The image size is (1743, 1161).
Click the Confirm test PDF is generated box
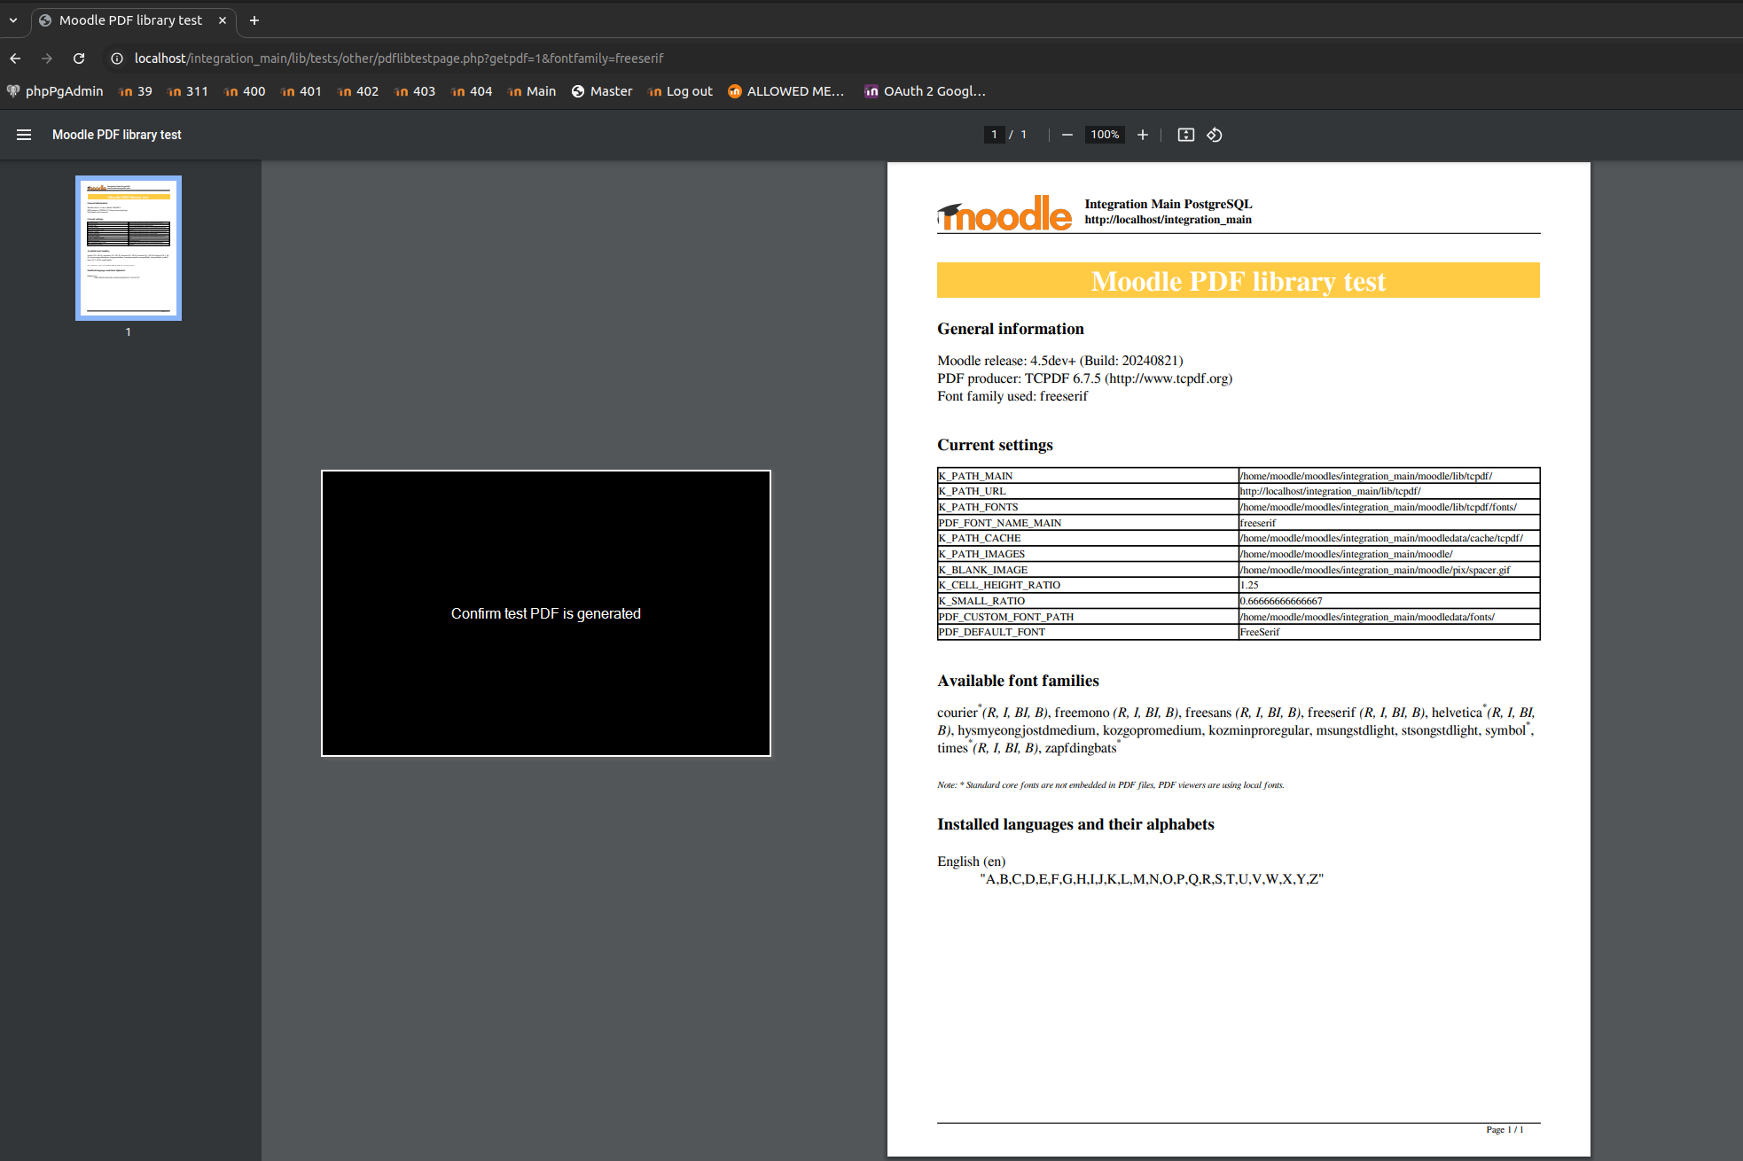coord(546,613)
